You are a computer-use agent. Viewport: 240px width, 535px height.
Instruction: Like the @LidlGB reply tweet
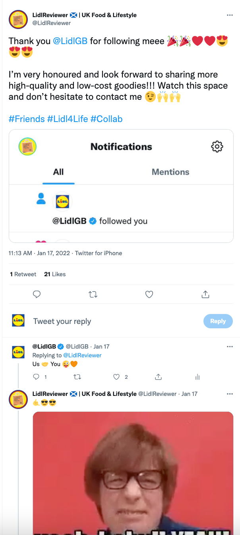pos(116,377)
